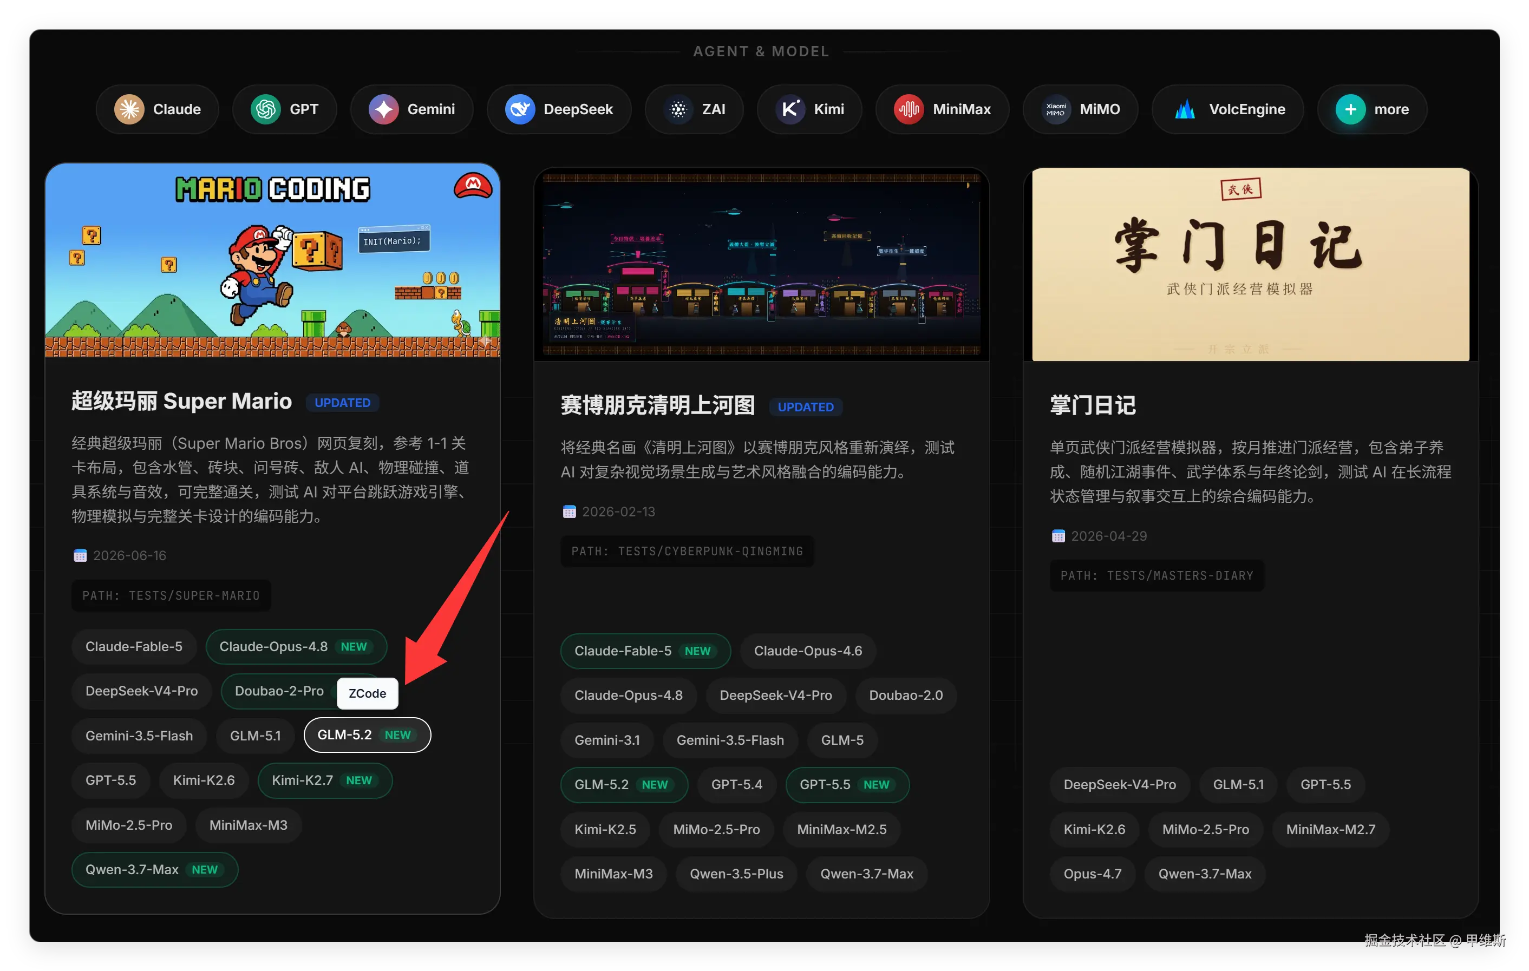Select the Gemini-3.1 tag
1529x971 pixels.
[607, 740]
